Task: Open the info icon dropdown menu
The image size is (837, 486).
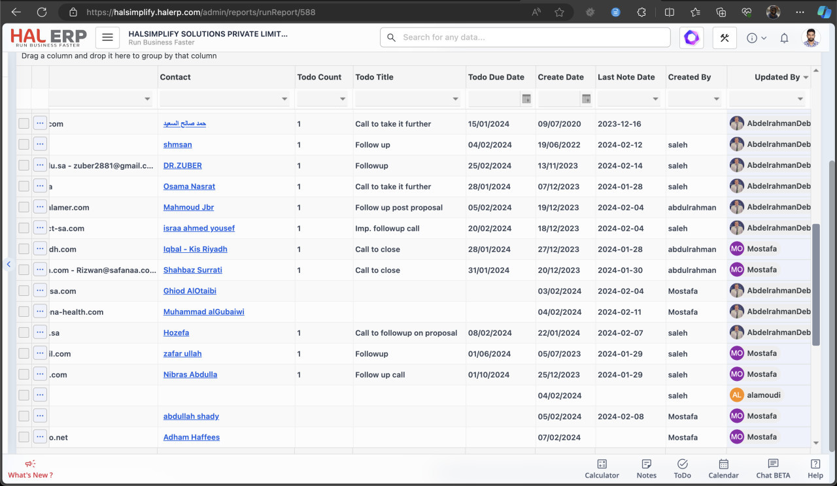Action: (x=756, y=39)
